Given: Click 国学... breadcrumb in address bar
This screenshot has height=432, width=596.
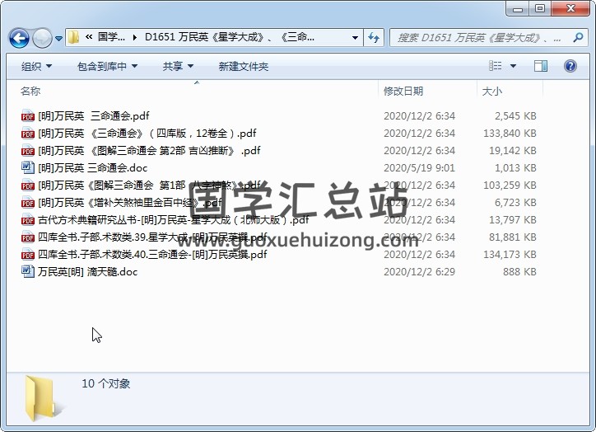Looking at the screenshot, I should point(111,37).
